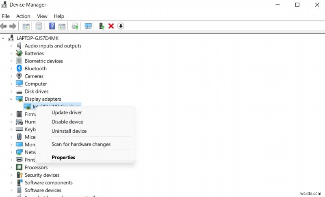The image size is (325, 197).
Task: Select the LAPTOP-GJ57D4MK root node
Action: (x=37, y=38)
